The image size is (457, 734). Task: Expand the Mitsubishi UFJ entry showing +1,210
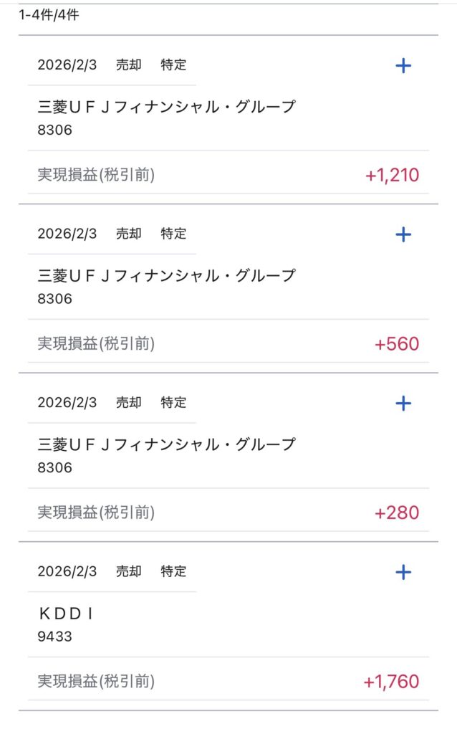click(403, 66)
